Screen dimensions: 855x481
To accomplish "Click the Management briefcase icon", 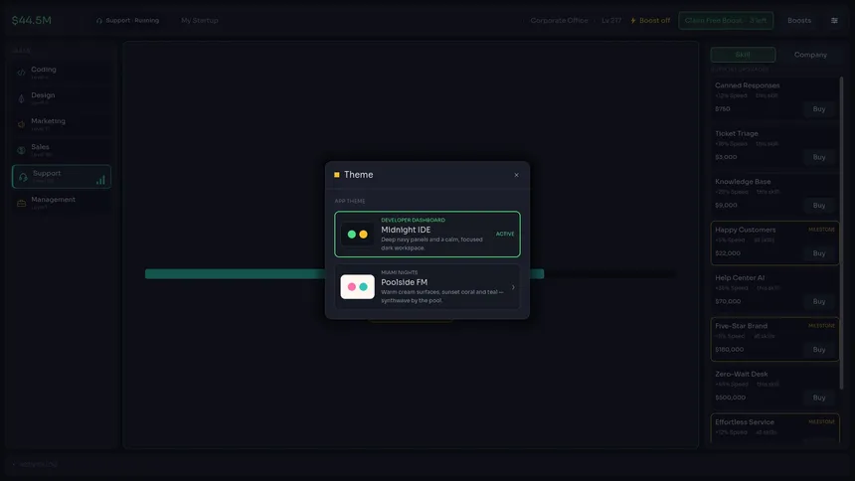I will point(21,203).
